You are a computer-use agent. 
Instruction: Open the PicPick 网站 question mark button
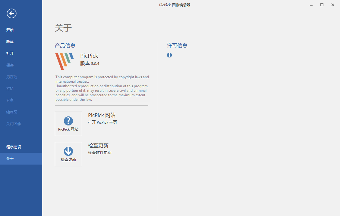point(68,124)
